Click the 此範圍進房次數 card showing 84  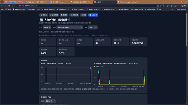pos(102,42)
